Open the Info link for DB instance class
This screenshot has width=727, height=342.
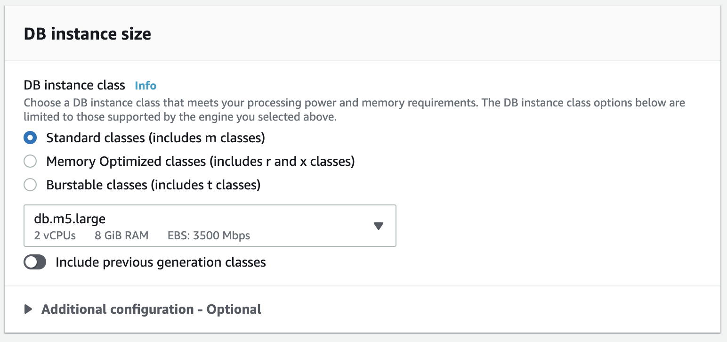tap(145, 85)
